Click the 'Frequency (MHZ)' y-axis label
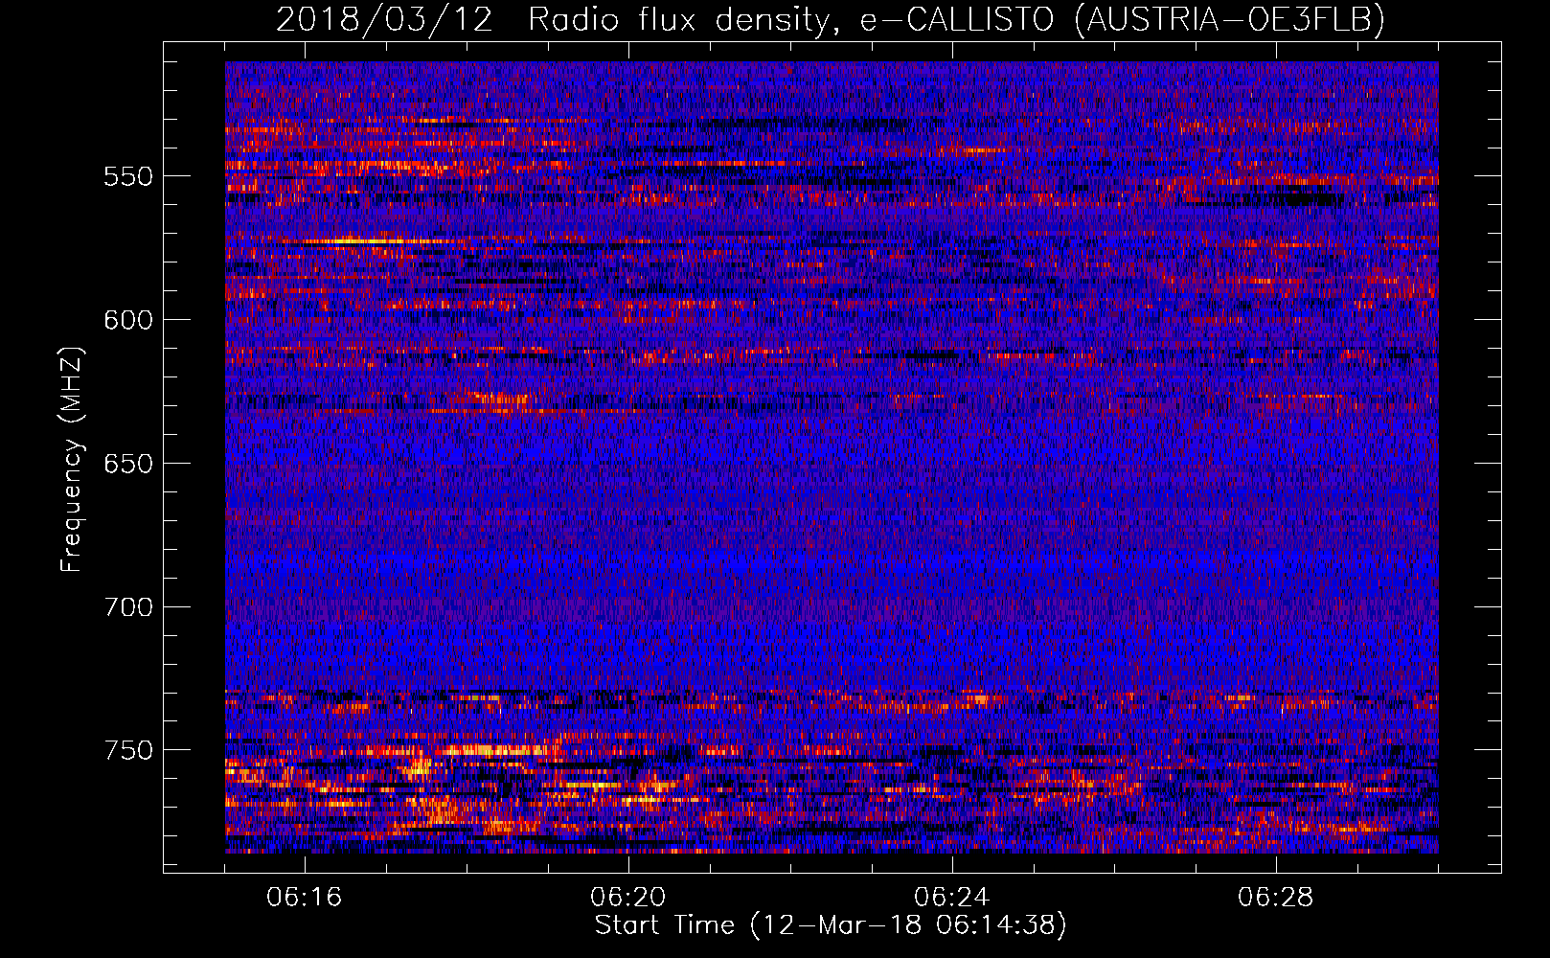 tap(72, 459)
